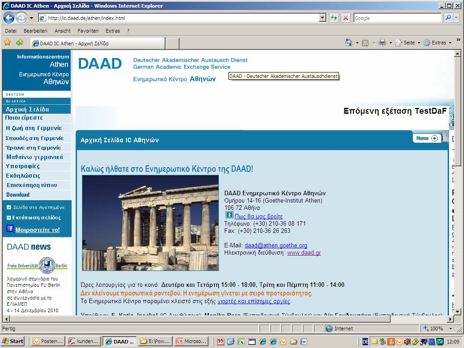Click the DE language indicator in tray

(366, 342)
